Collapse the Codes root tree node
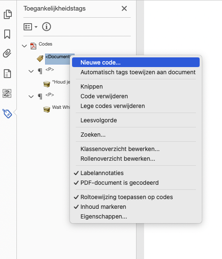The width and height of the screenshot is (222, 259). pyautogui.click(x=24, y=46)
